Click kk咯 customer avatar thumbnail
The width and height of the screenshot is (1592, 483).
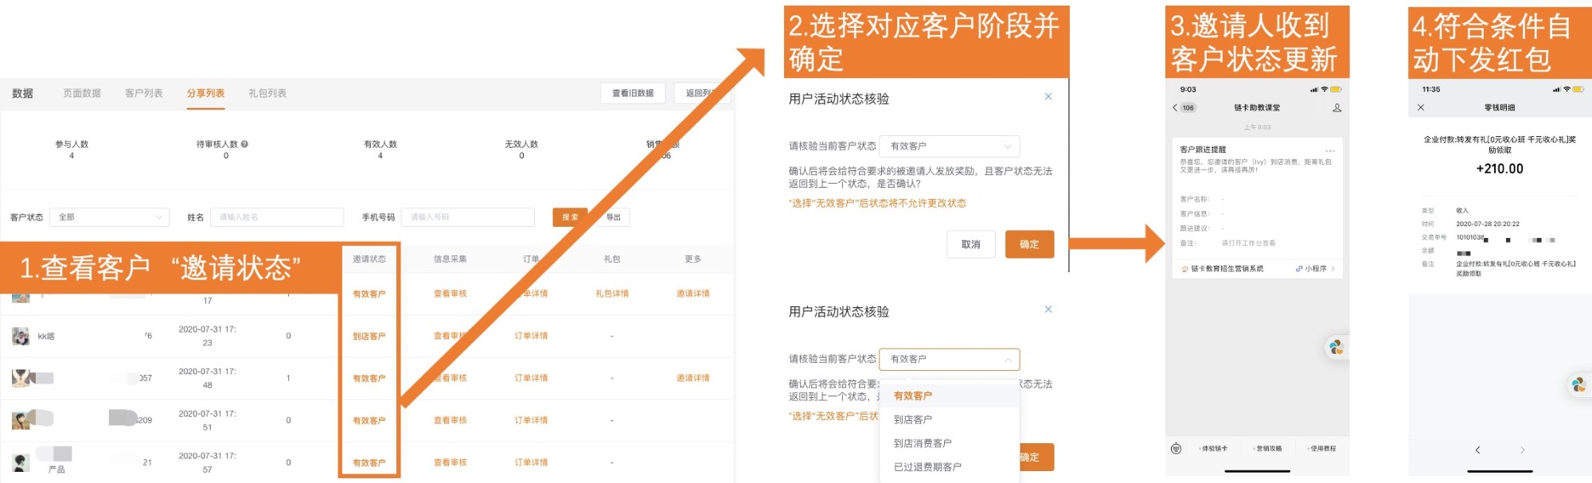click(x=21, y=336)
